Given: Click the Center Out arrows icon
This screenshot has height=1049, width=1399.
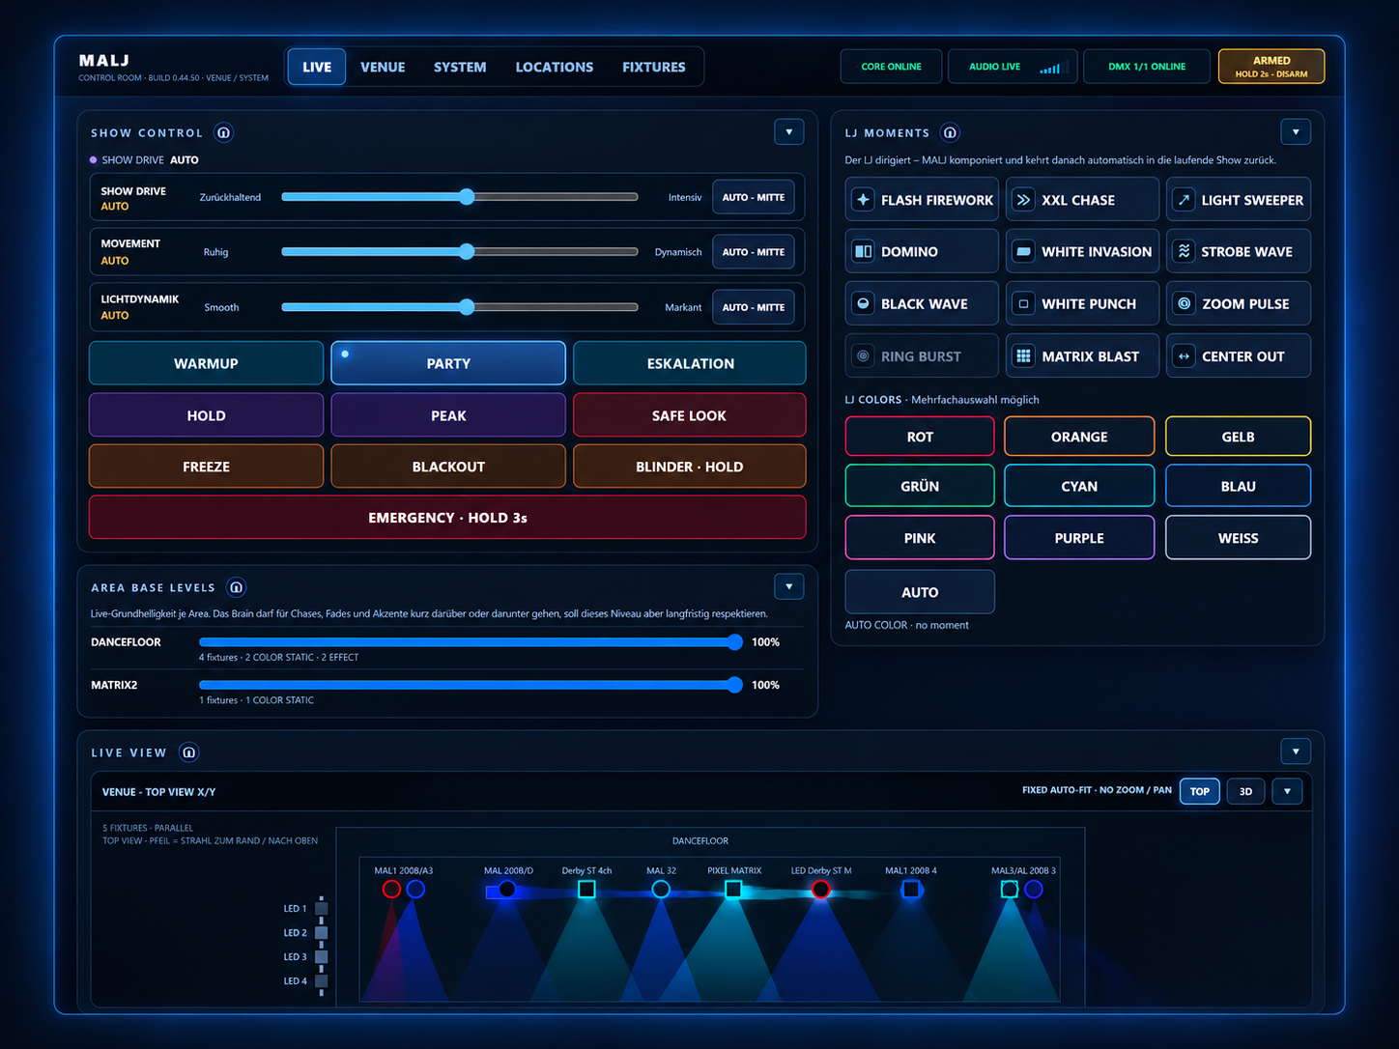Looking at the screenshot, I should tap(1184, 356).
